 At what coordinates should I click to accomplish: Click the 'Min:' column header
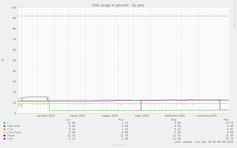click(122, 119)
